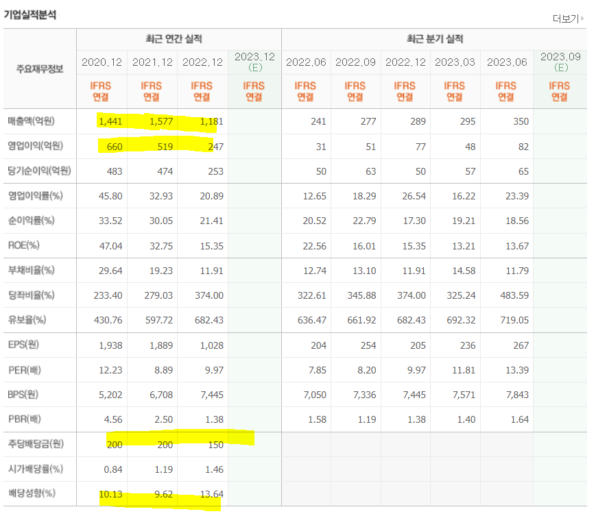Select the 최근 연간 실적 header
The image size is (596, 516).
pyautogui.click(x=174, y=39)
